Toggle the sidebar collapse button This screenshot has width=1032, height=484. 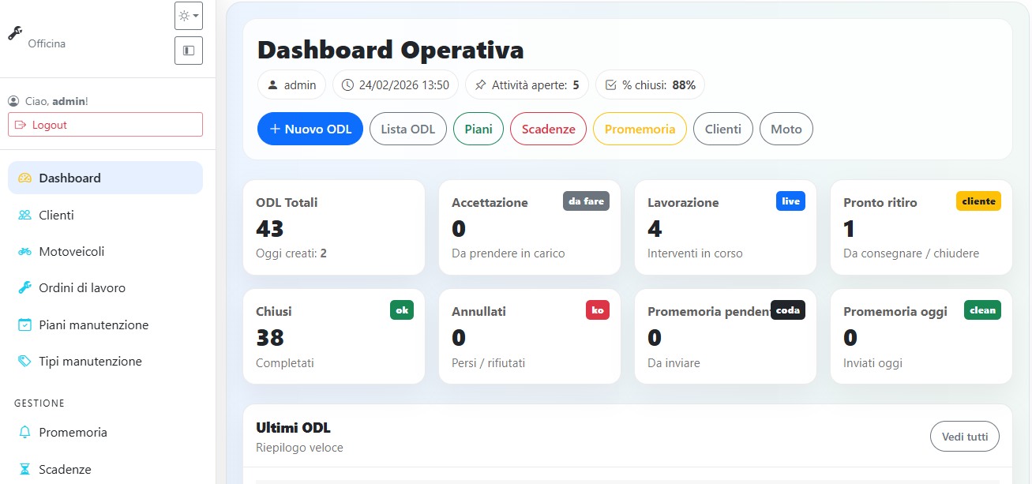188,51
